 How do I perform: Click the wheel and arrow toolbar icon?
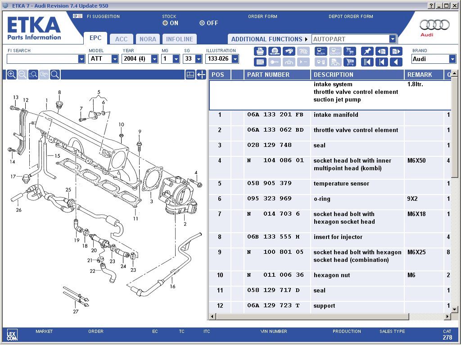pos(274,51)
